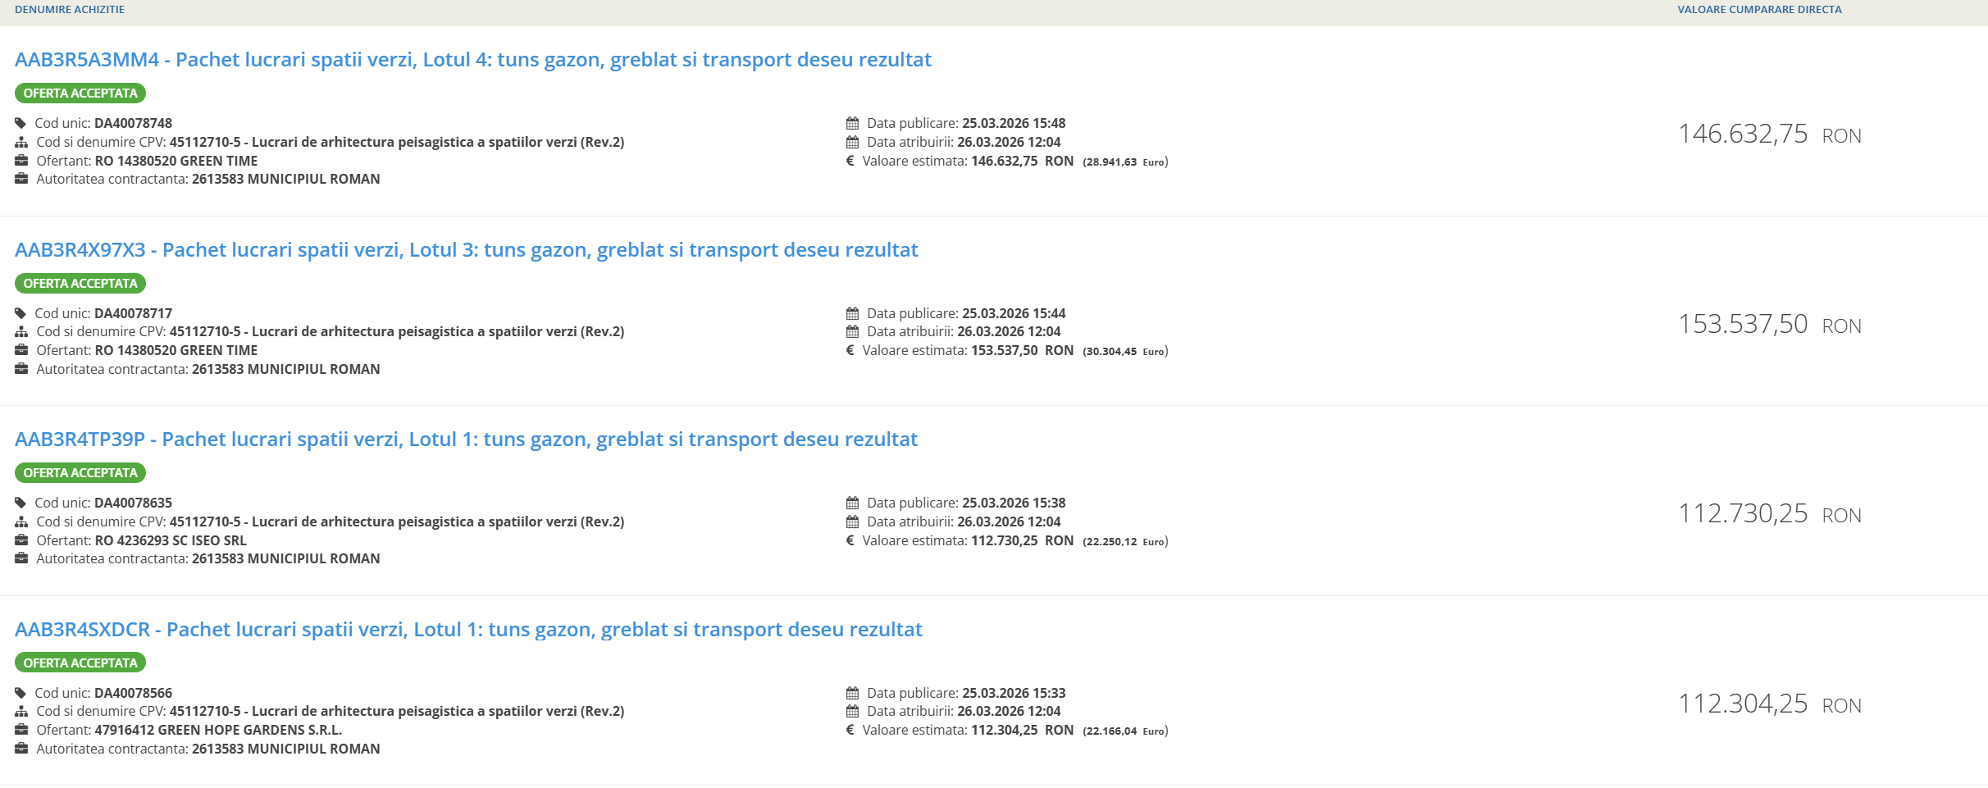Click the OFERTA ACCEPTATA badge under AAB3R4SXDCR
Image resolution: width=1988 pixels, height=788 pixels.
(80, 663)
